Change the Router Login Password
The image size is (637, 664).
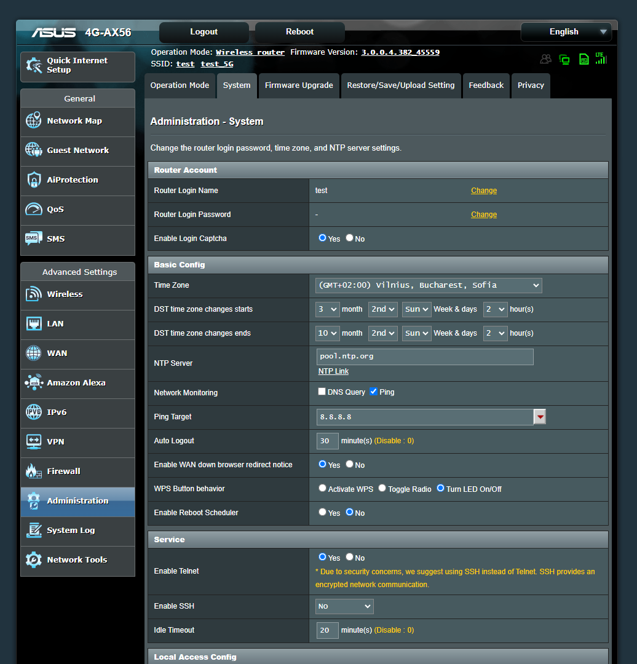tap(484, 215)
